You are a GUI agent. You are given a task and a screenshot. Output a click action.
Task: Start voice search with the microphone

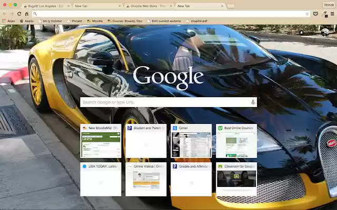(253, 102)
